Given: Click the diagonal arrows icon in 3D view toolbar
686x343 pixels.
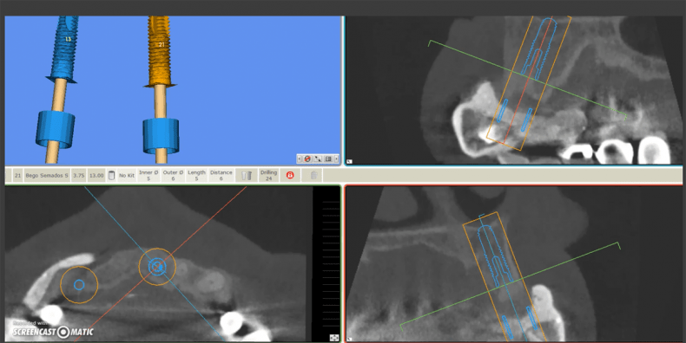Looking at the screenshot, I should click(x=318, y=159).
